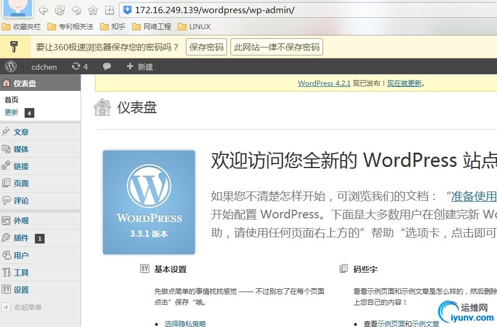Click the 准备使用 documentation link

474,197
